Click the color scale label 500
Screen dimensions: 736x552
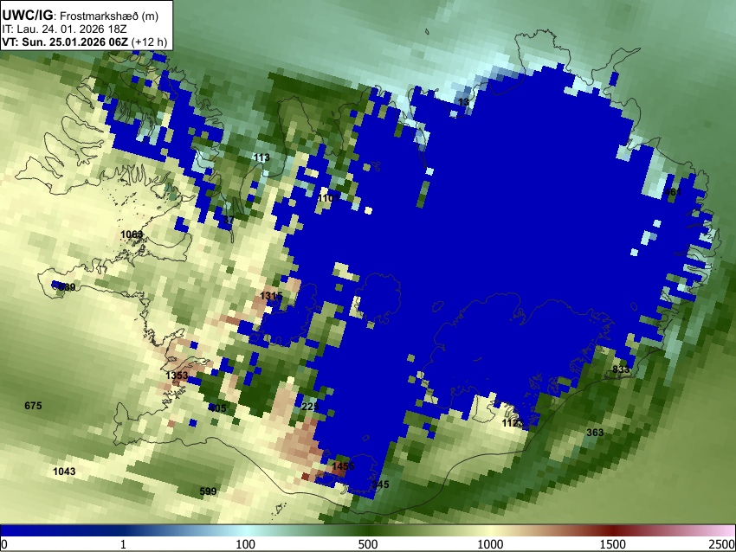coord(367,544)
